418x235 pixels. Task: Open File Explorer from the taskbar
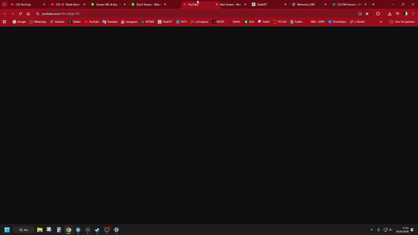coord(40,230)
